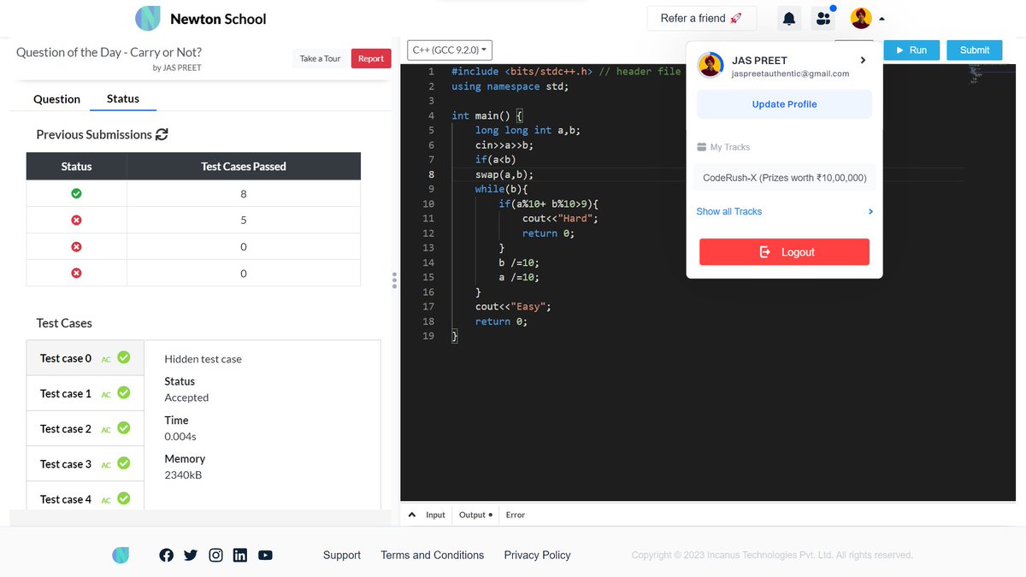This screenshot has height=577, width=1026.
Task: Click the community people icon in the header
Action: pyautogui.click(x=823, y=18)
